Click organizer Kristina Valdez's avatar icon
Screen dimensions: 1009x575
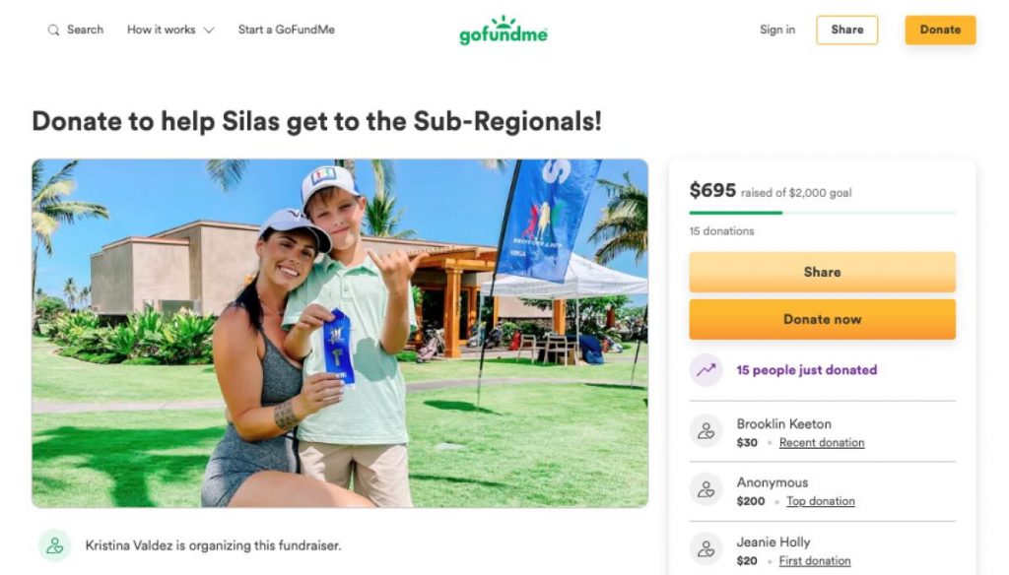point(55,545)
